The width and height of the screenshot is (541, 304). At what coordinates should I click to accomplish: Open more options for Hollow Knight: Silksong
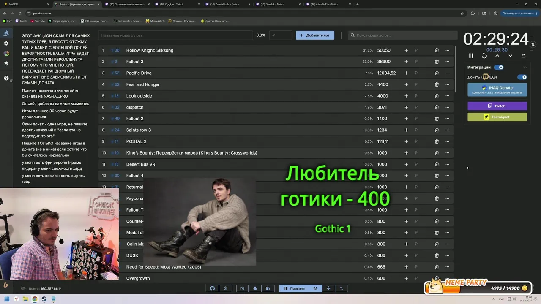[447, 50]
